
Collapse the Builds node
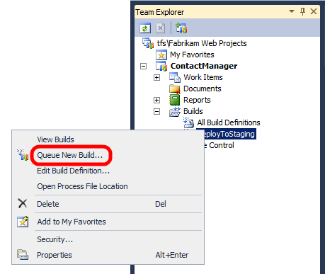click(x=156, y=111)
